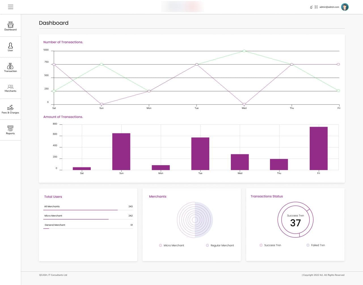Select the Sat bar in Amount chart
363x285 pixels.
click(82, 169)
